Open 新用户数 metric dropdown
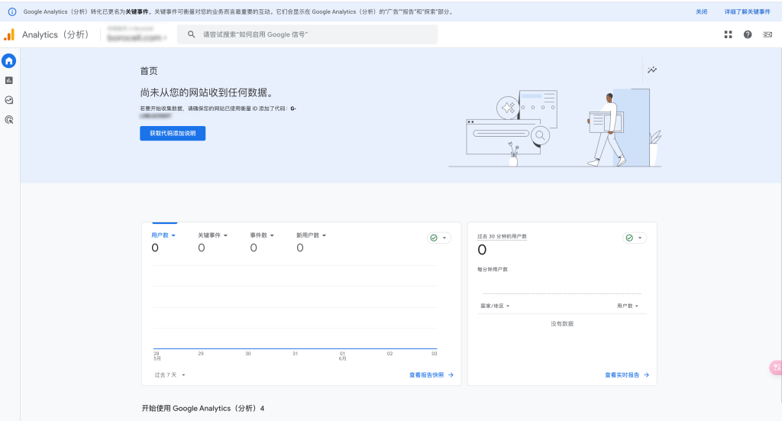The width and height of the screenshot is (782, 421). coord(312,235)
